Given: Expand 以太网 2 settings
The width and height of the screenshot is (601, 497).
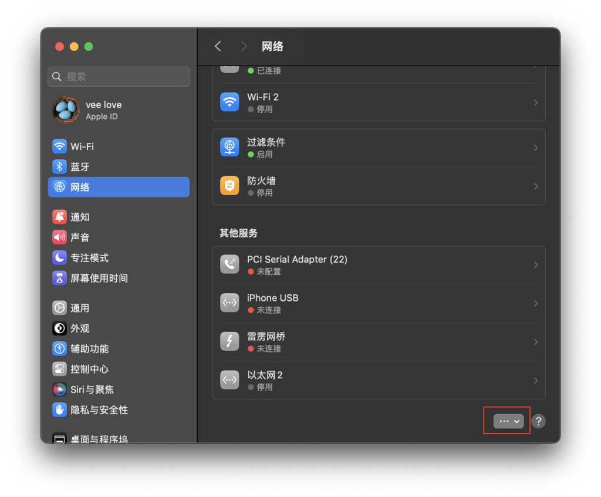Looking at the screenshot, I should point(535,380).
